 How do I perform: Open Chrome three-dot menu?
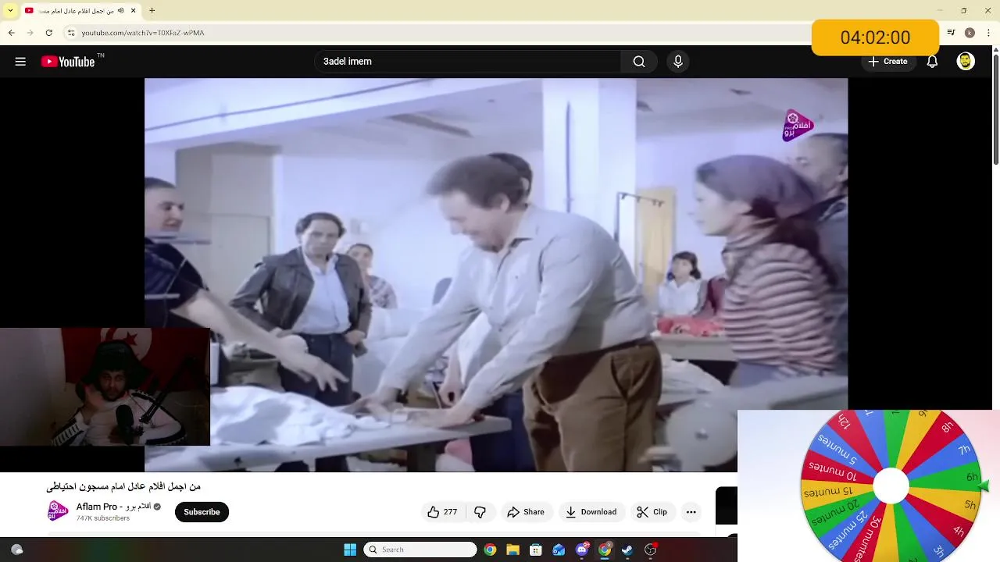(x=987, y=33)
